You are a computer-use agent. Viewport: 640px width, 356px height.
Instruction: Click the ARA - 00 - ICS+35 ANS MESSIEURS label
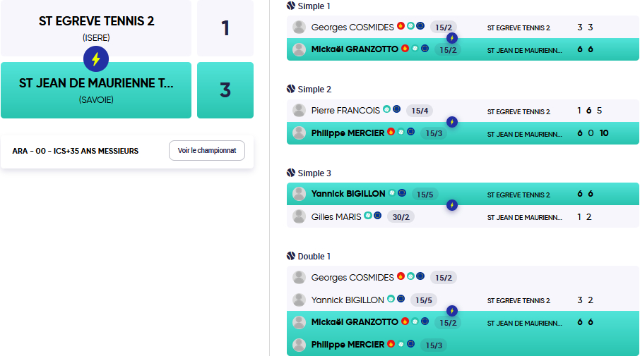click(76, 151)
